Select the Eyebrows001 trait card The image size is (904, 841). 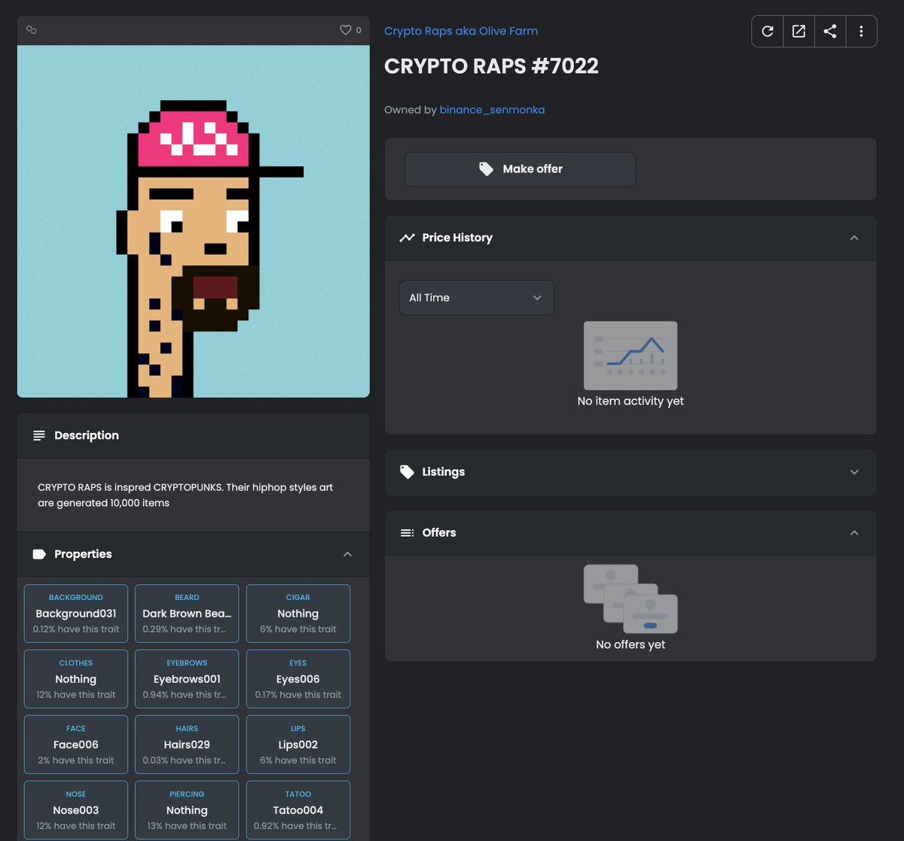coord(187,679)
